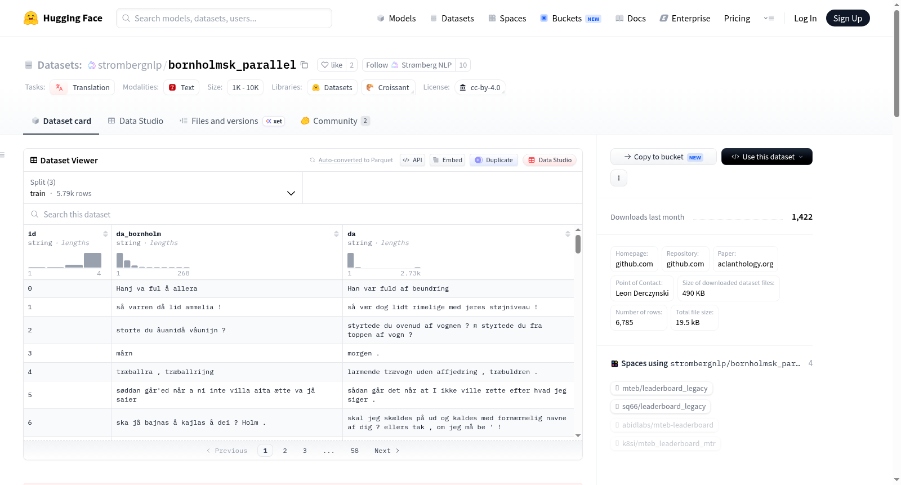
Task: Click Log In
Action: coord(805,18)
